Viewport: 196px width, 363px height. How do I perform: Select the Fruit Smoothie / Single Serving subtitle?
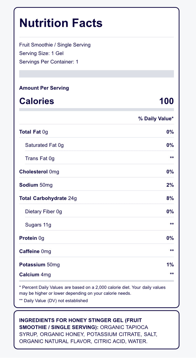point(55,45)
